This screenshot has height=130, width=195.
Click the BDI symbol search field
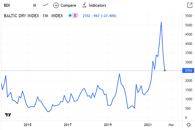pos(7,5)
